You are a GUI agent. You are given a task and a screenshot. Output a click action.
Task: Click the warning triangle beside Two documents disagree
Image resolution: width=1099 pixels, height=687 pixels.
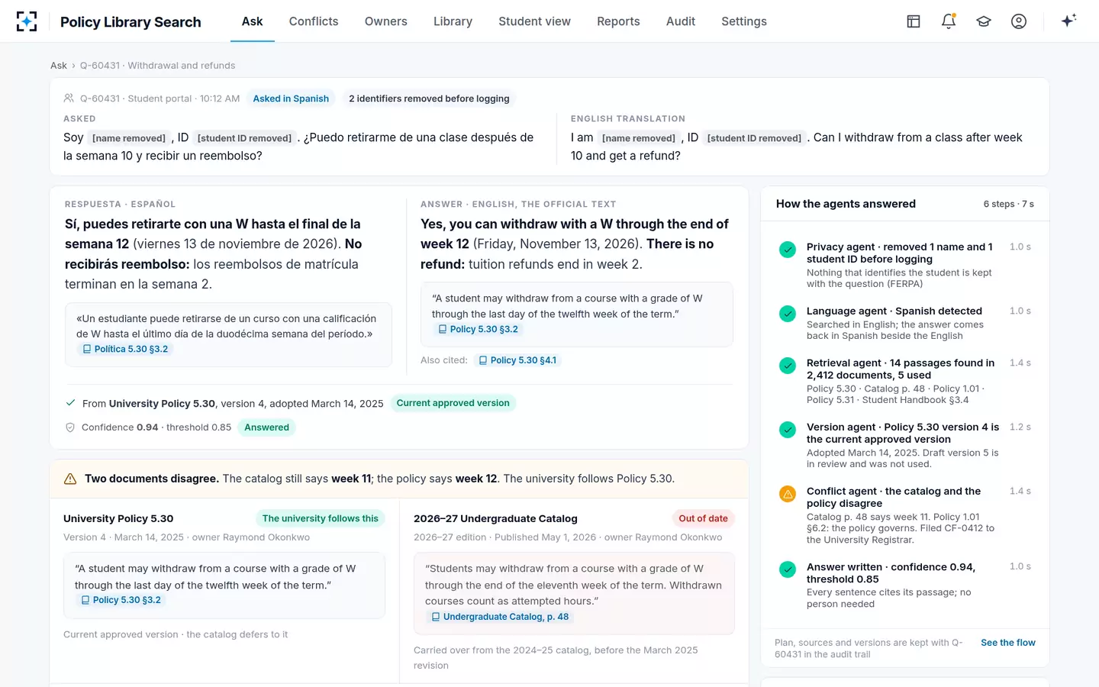70,479
